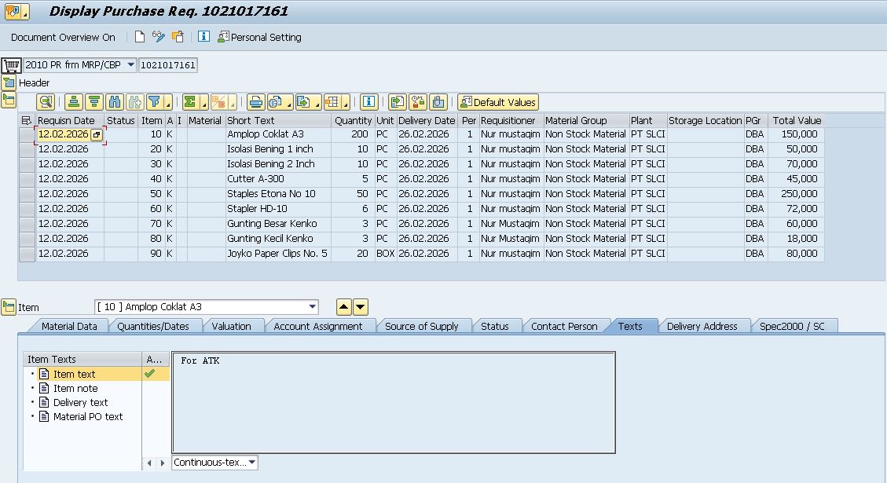887x483 pixels.
Task: Click the Sort Ascending toolbar icon
Action: [x=74, y=102]
